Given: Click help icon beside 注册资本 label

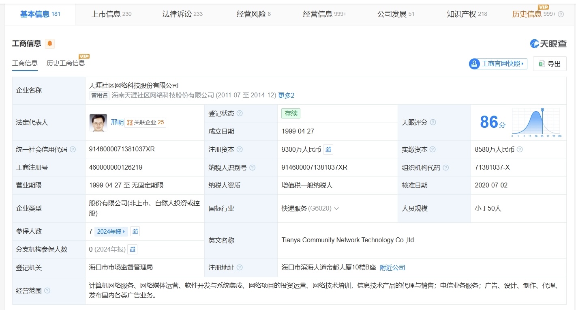Looking at the screenshot, I should [240, 149].
